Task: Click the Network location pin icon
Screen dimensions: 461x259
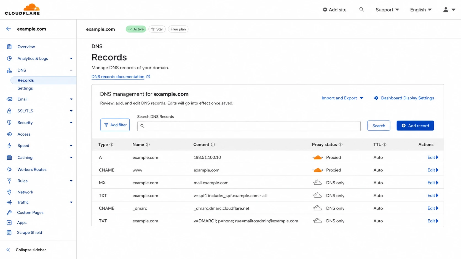Action: coord(9,192)
